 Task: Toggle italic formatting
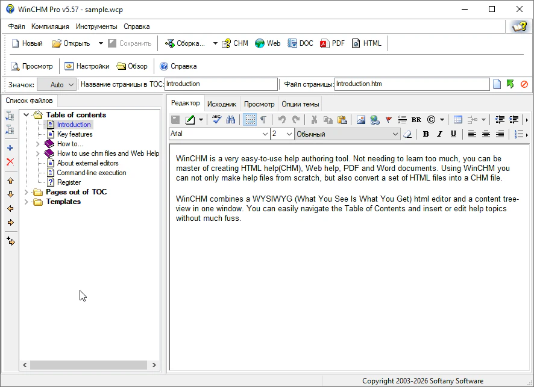[x=439, y=134]
